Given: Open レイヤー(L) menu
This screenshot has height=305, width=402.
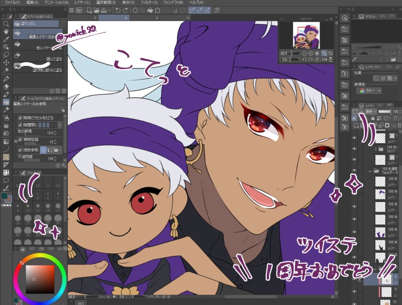Looking at the screenshot, I should click(82, 3).
